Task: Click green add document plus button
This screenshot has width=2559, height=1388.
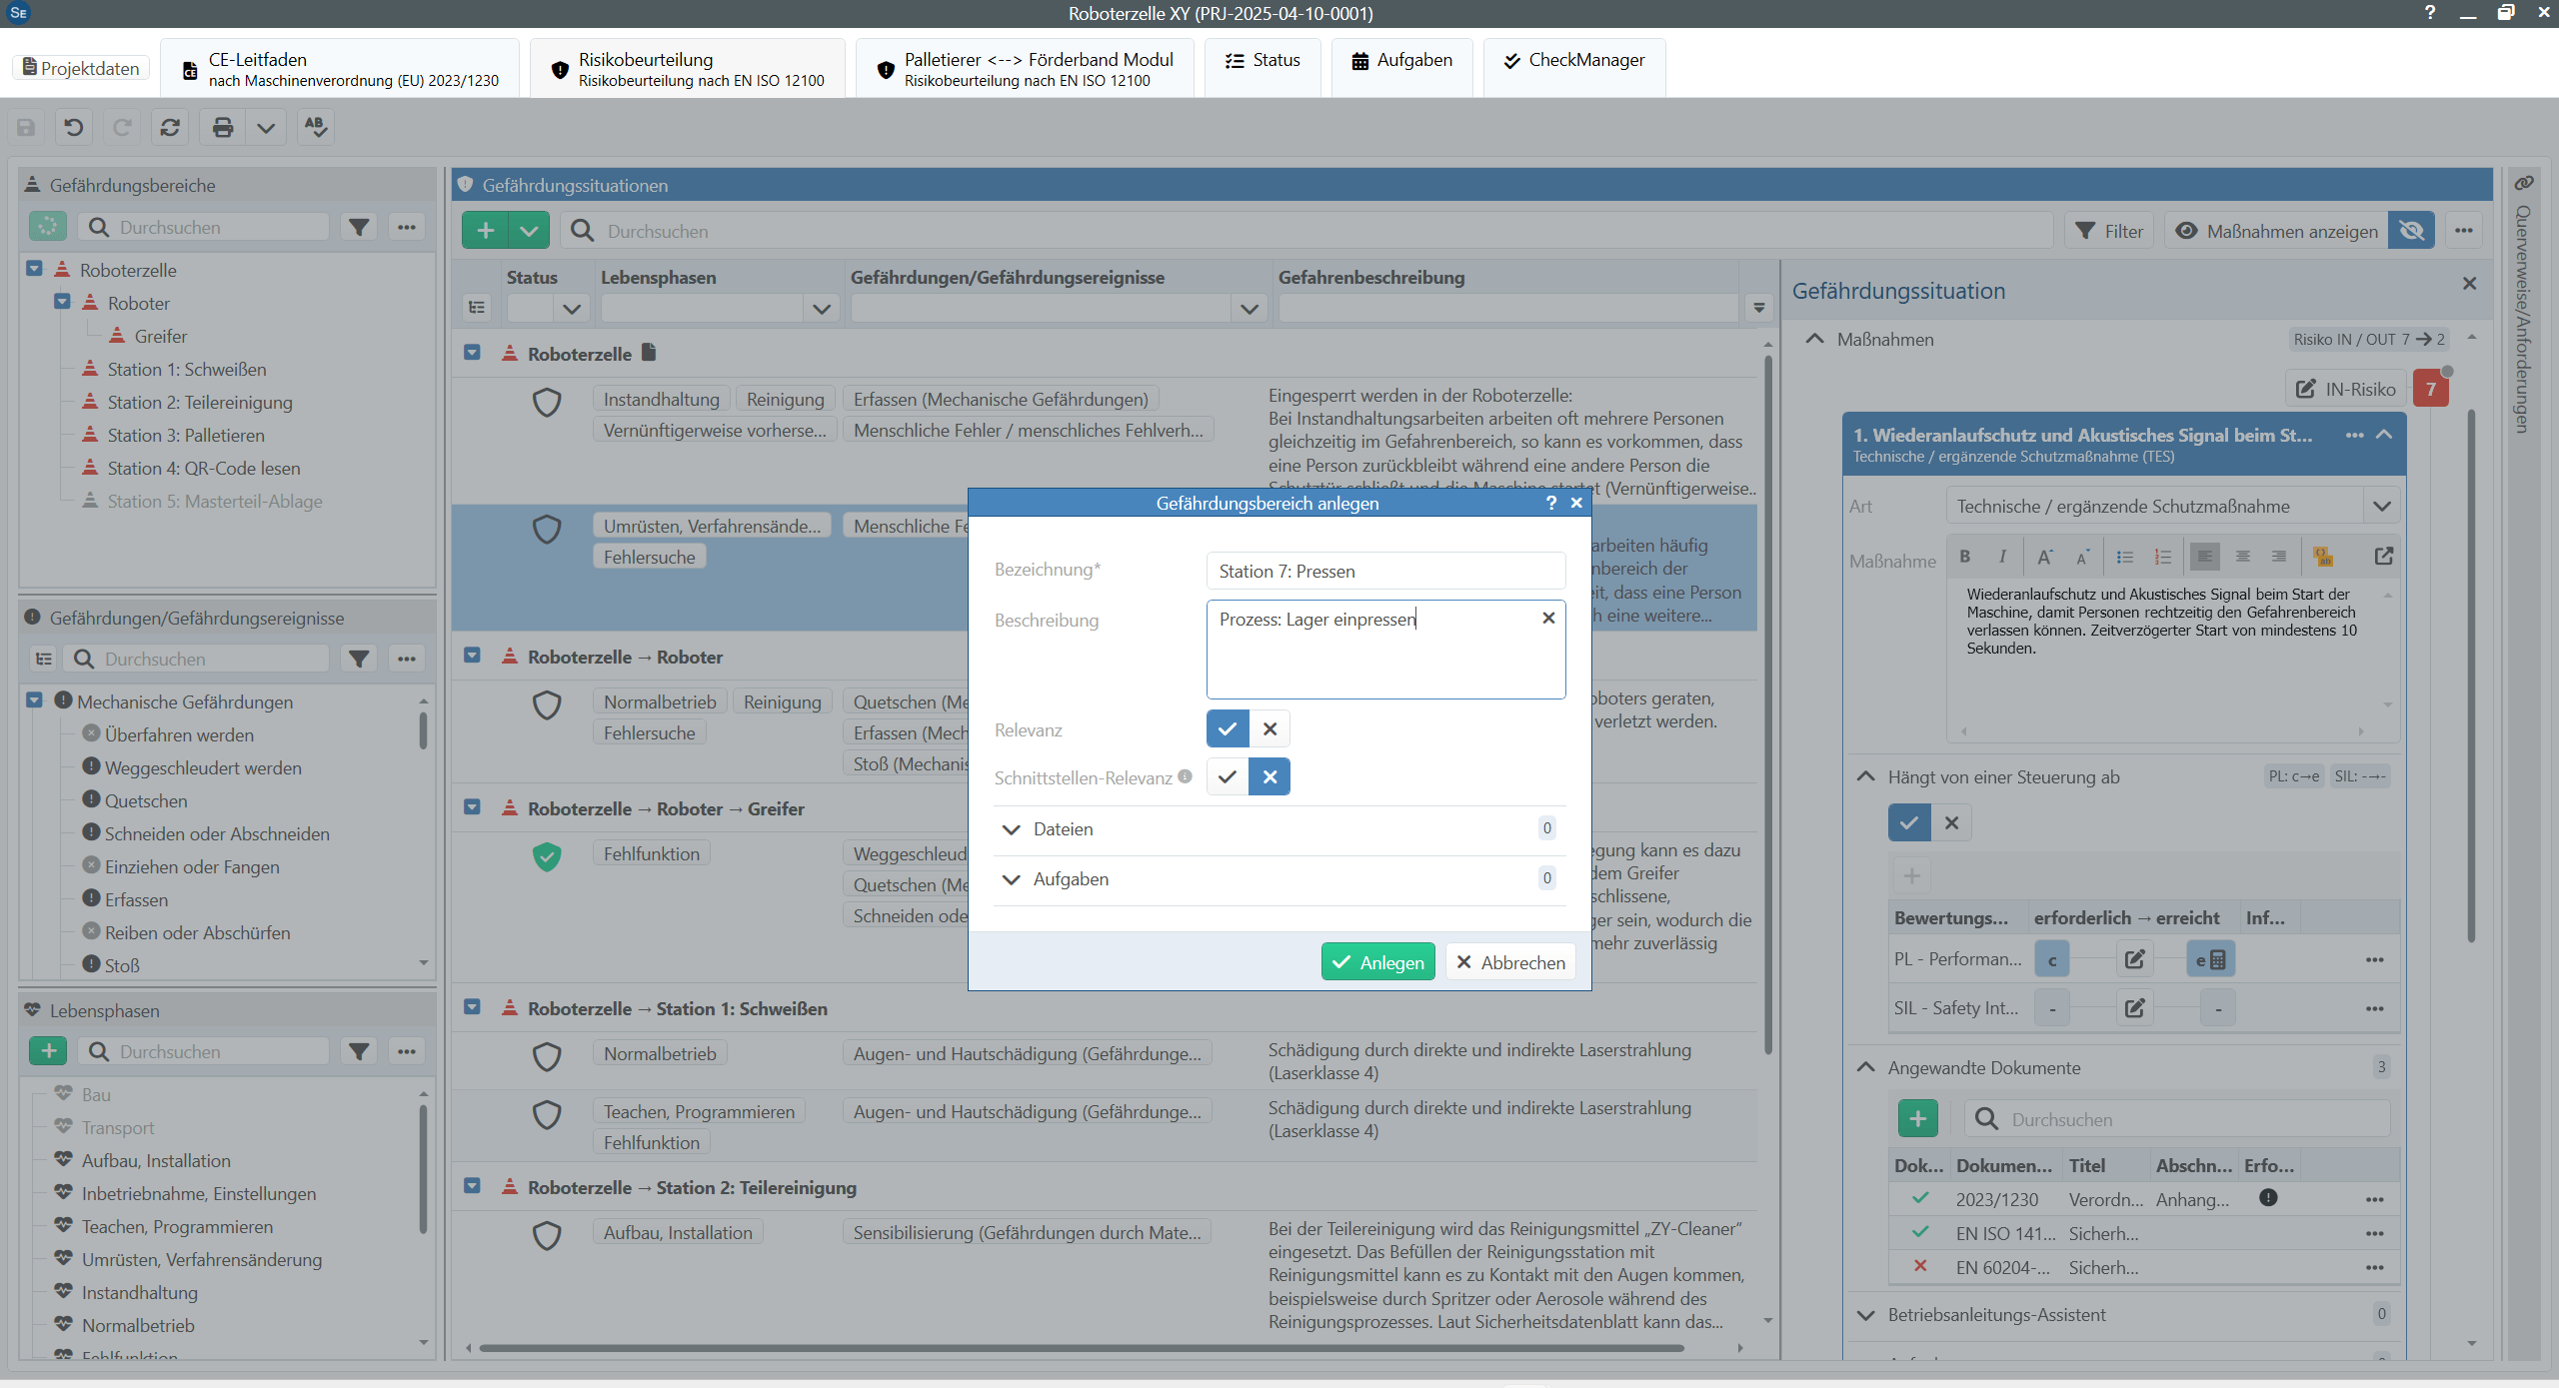Action: [1917, 1119]
